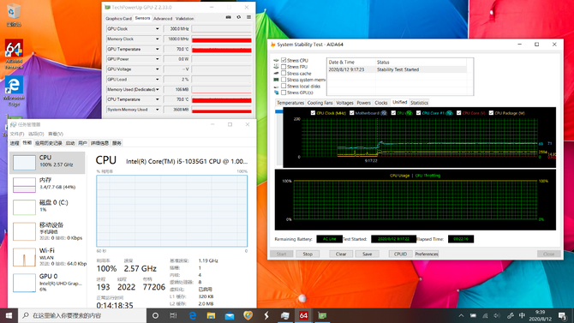
Task: Click the Mail icon in taskbar
Action: 230,315
